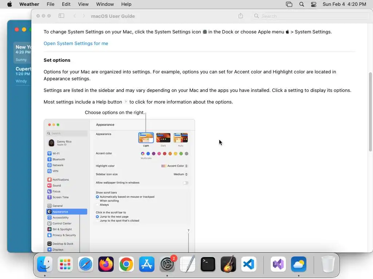Toggle the sidebar button in the macOS User Guide toolbar
373x279 pixels.
pos(61,16)
